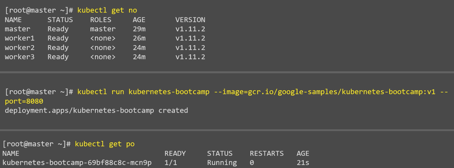Click the 'worker2' node name
The width and height of the screenshot is (454, 168).
pos(20,48)
